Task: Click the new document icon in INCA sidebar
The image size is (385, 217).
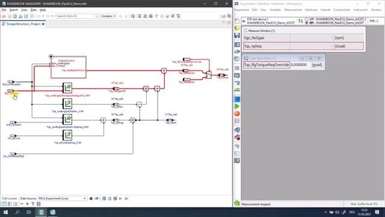Action: coord(237,21)
